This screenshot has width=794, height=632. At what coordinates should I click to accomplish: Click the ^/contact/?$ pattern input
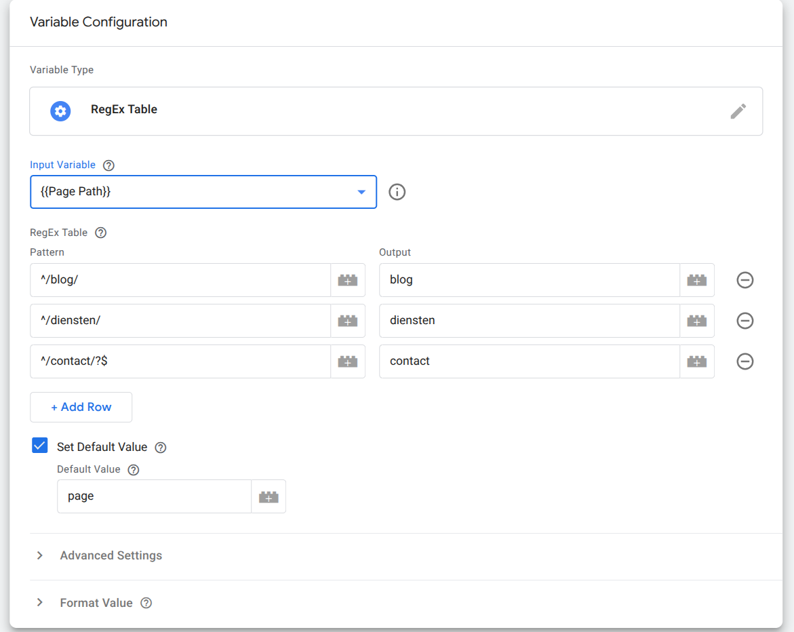tap(180, 361)
